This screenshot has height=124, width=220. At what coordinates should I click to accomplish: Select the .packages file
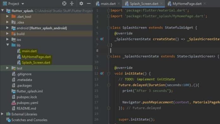24,86
